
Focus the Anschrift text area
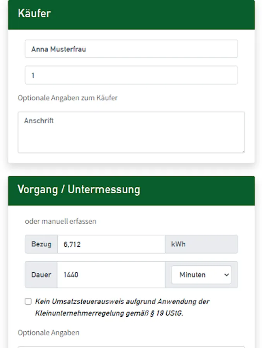pyautogui.click(x=131, y=132)
